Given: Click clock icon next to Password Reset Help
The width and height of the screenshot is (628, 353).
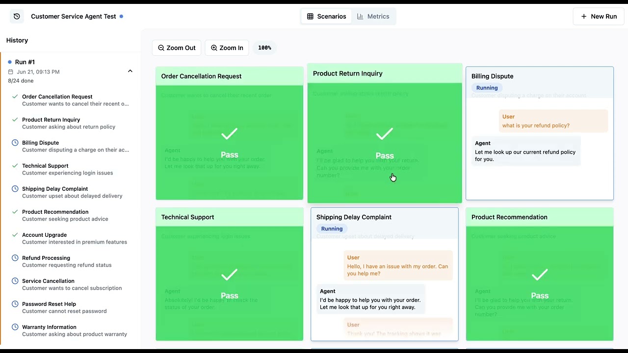Looking at the screenshot, I should [15, 304].
